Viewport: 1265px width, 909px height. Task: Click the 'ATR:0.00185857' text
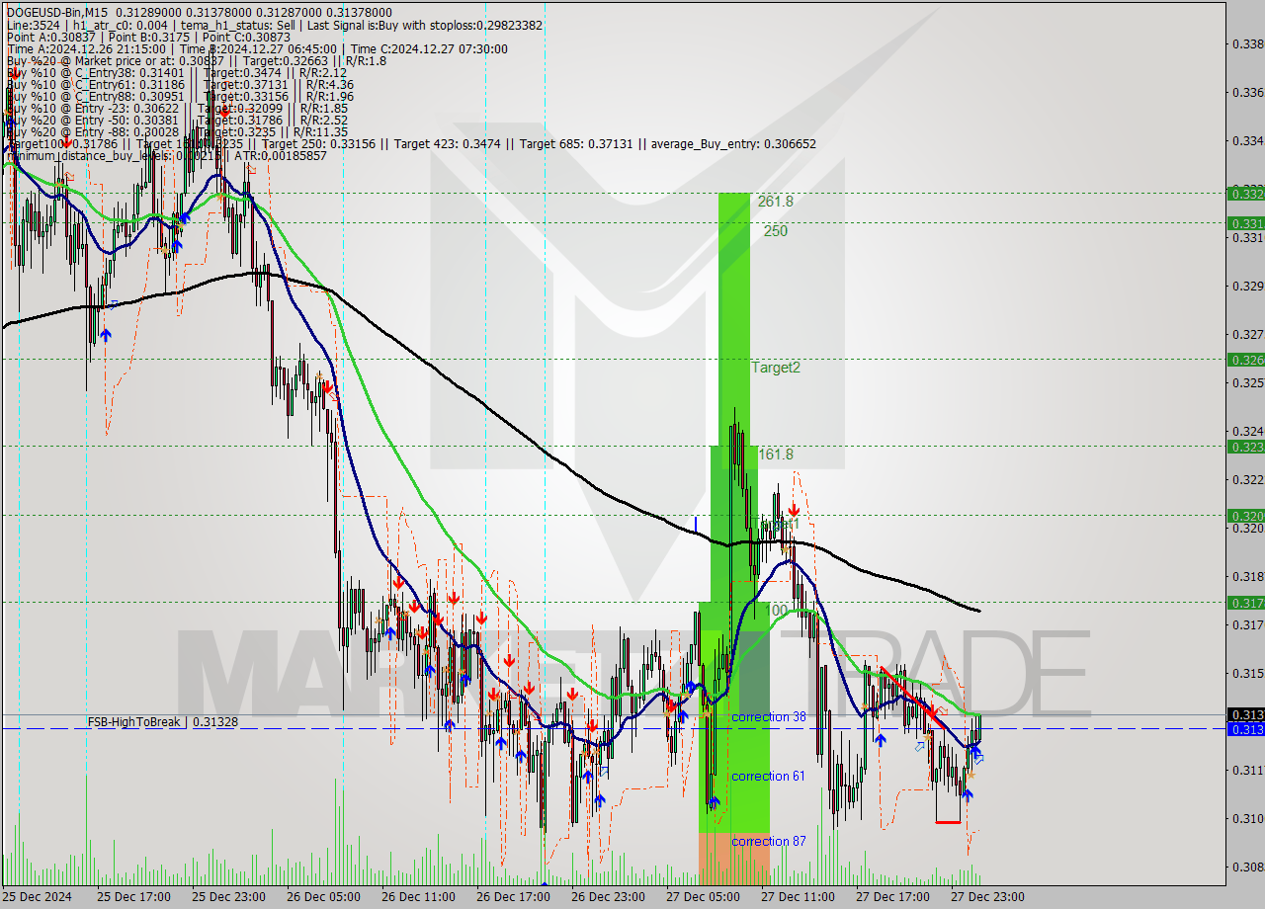(282, 155)
